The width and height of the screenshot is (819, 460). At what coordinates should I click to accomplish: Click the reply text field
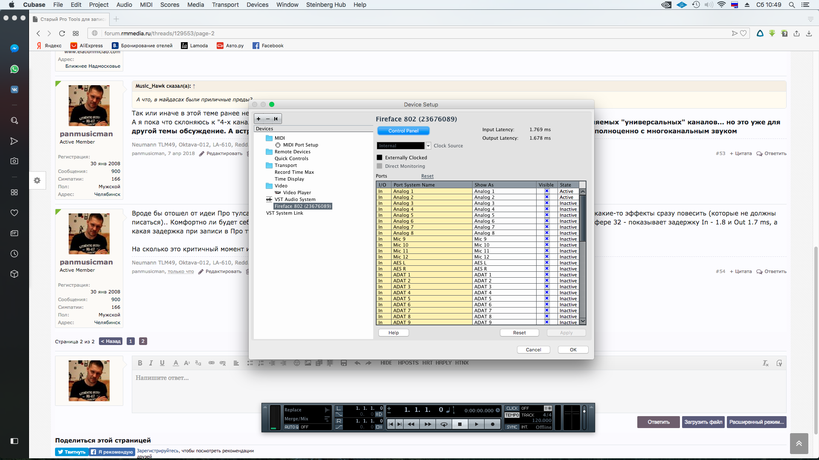[x=459, y=391]
